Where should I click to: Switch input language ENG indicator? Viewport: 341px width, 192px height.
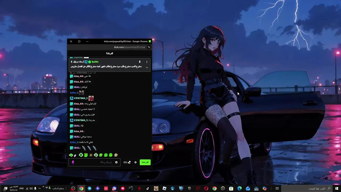click(x=22, y=189)
